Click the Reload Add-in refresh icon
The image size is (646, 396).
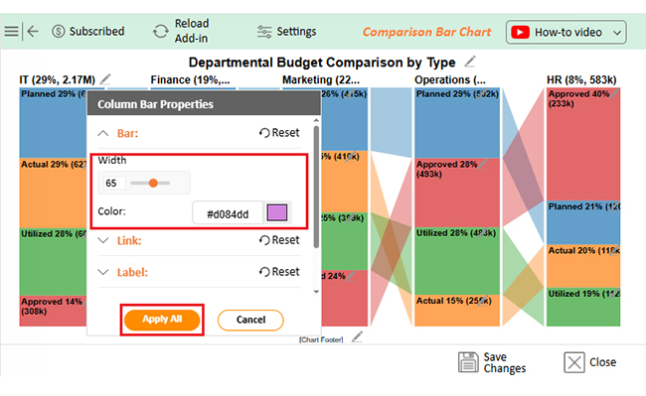coord(160,31)
